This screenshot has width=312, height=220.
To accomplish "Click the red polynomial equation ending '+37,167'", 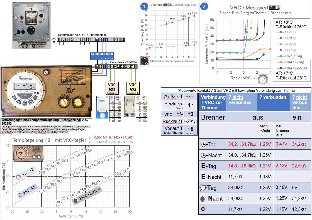I will (x=110, y=137).
